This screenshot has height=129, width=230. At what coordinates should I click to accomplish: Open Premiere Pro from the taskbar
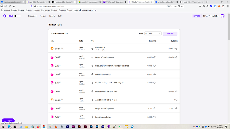pos(68,126)
